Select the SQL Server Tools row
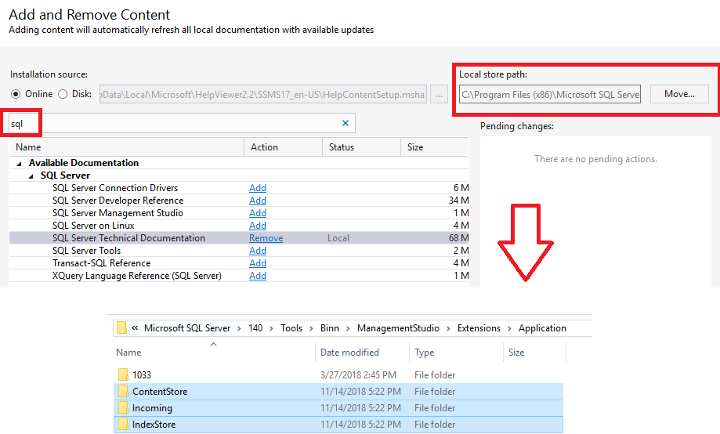 coord(239,251)
